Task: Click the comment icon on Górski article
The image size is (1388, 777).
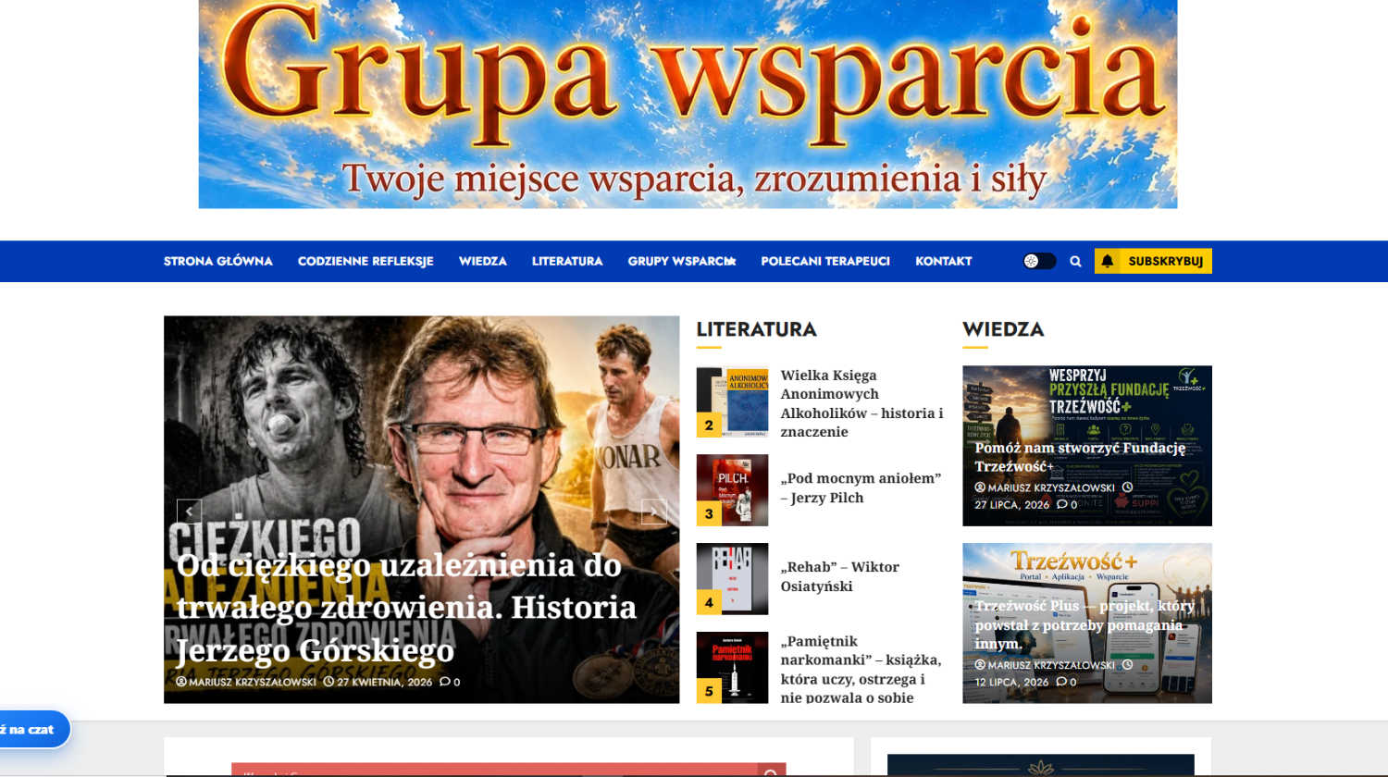Action: [x=444, y=683]
